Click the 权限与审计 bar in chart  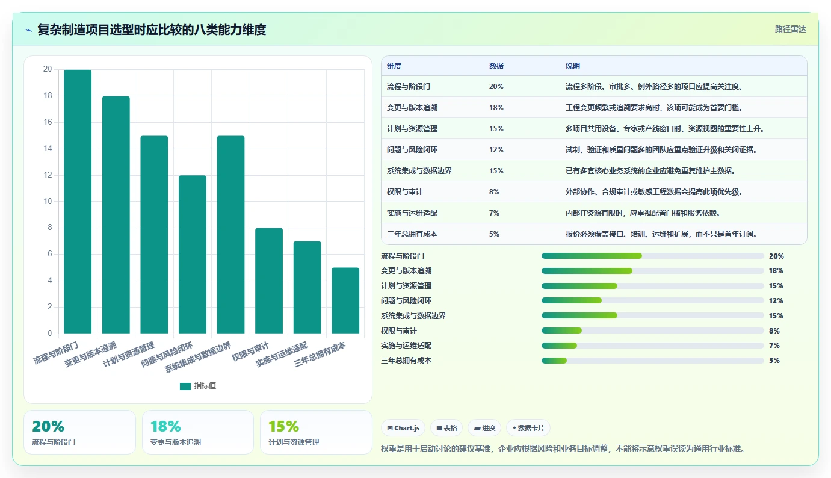[x=269, y=281]
